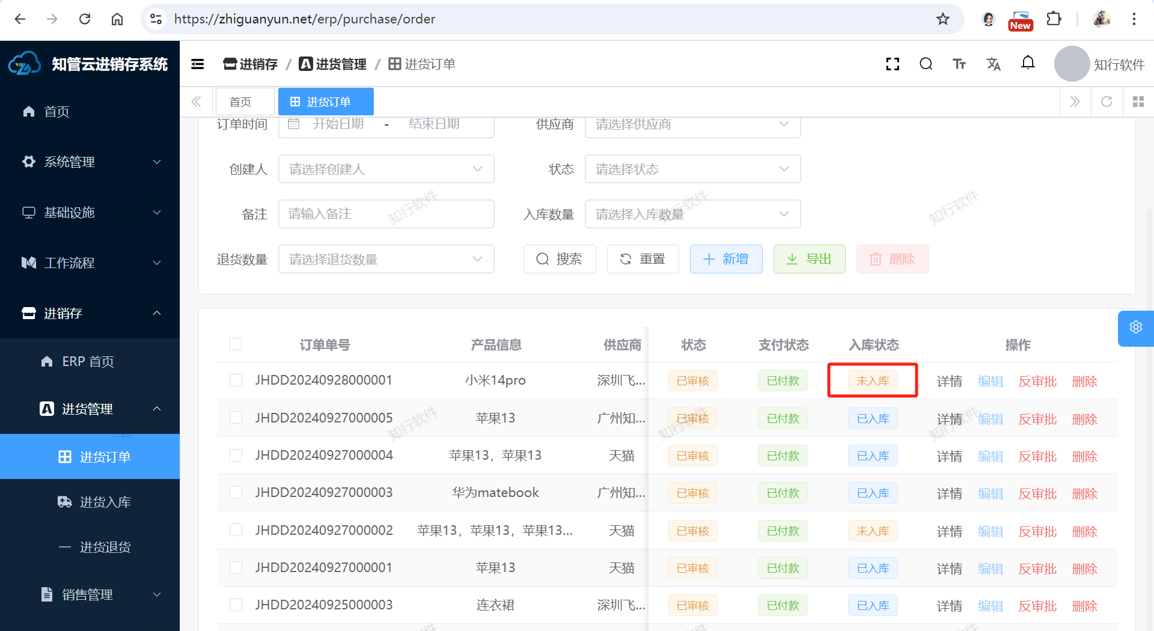Open the notification bell

1028,63
